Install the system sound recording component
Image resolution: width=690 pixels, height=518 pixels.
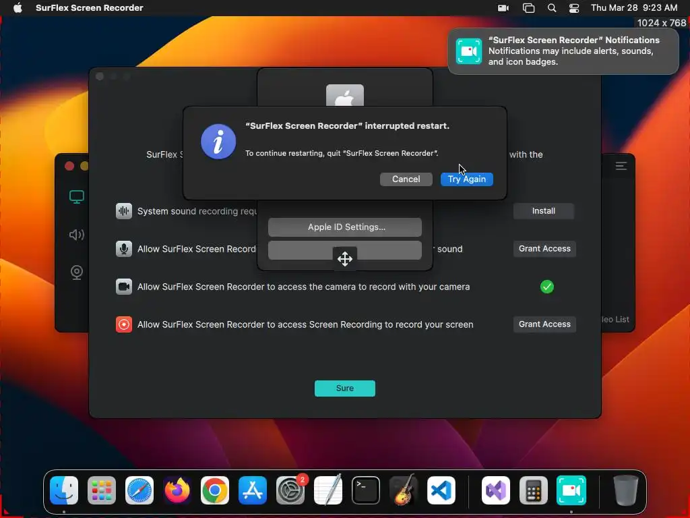click(x=544, y=211)
